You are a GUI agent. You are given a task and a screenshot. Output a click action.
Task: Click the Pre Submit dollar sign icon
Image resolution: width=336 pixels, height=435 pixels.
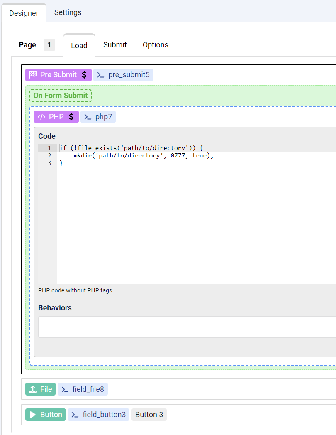pyautogui.click(x=84, y=75)
